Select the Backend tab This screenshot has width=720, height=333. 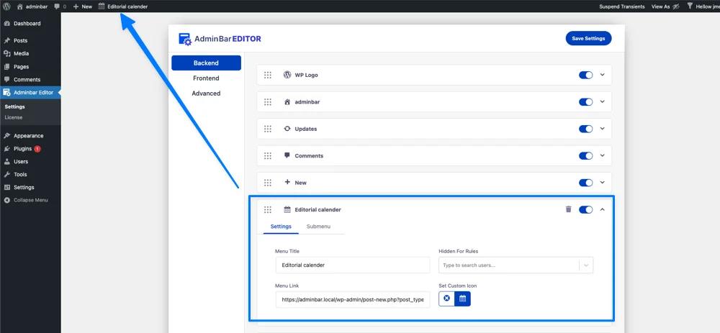coord(206,63)
